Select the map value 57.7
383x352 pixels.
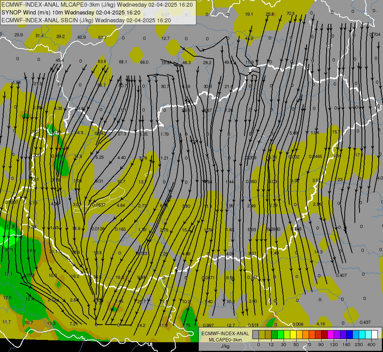pos(102,38)
